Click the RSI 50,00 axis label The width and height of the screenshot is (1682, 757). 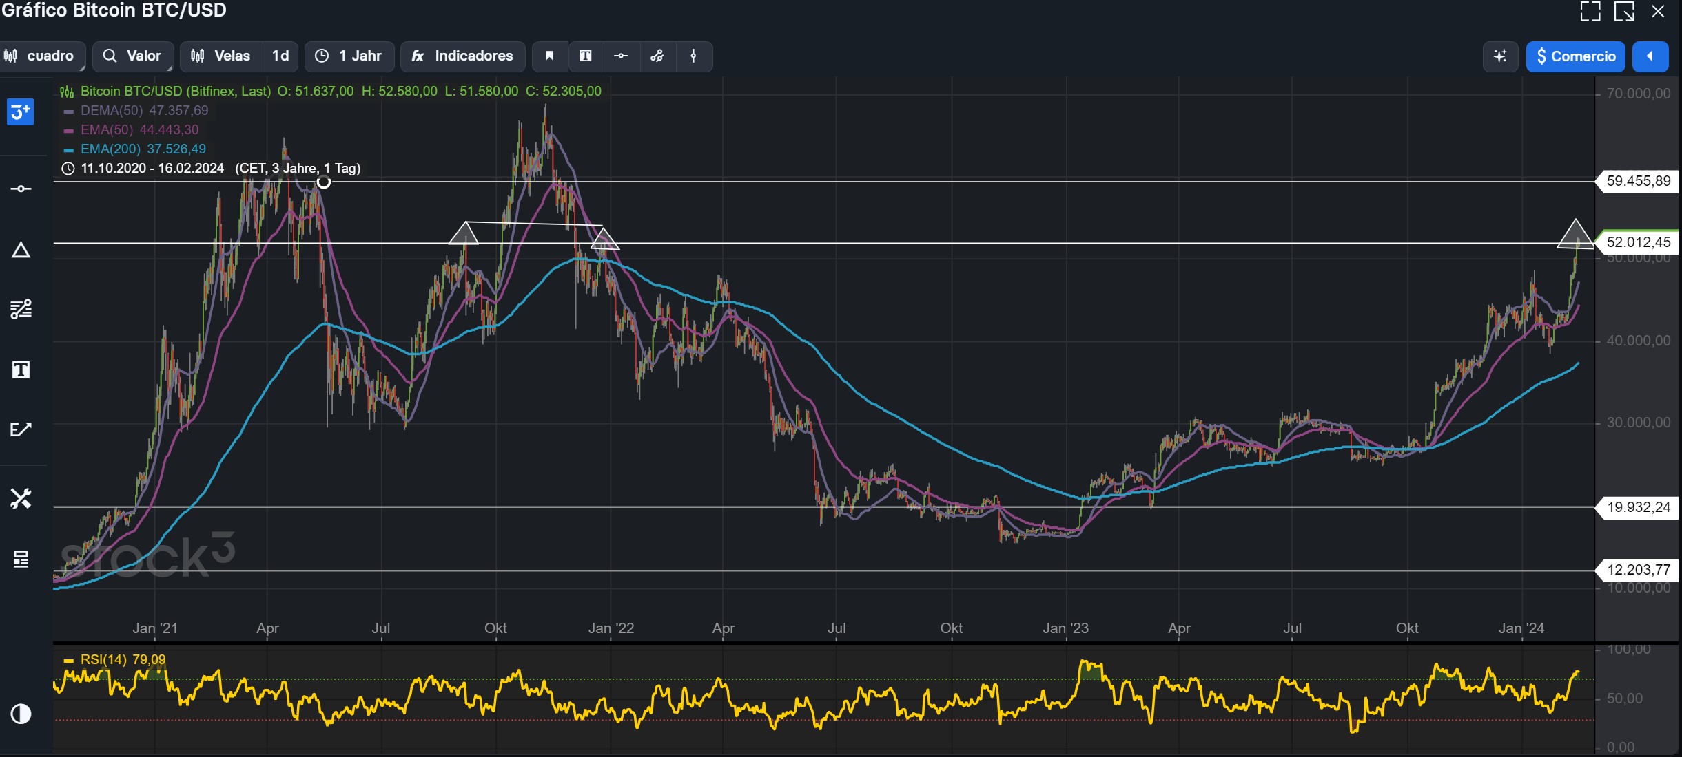point(1624,699)
